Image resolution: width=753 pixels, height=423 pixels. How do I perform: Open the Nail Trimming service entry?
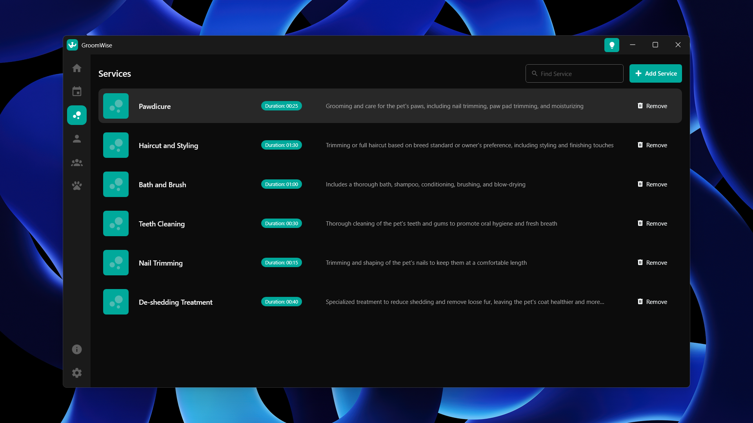point(160,263)
